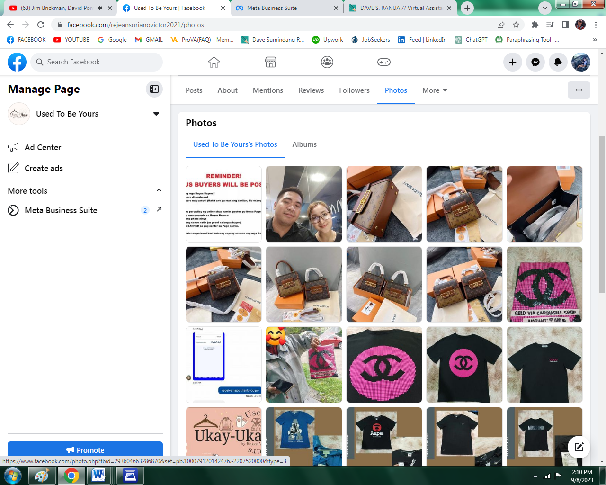
Task: Click the Promote button
Action: coord(85,450)
